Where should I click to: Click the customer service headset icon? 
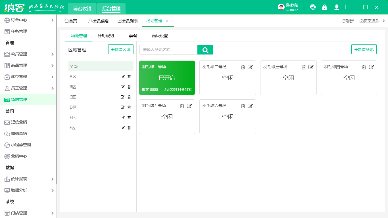(x=312, y=7)
